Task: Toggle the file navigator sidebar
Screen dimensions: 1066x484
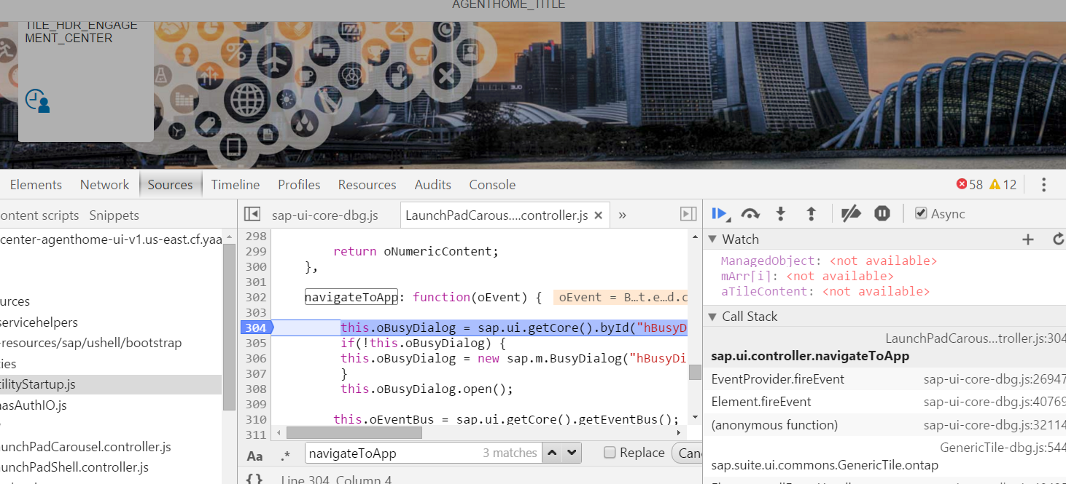Action: pos(252,214)
